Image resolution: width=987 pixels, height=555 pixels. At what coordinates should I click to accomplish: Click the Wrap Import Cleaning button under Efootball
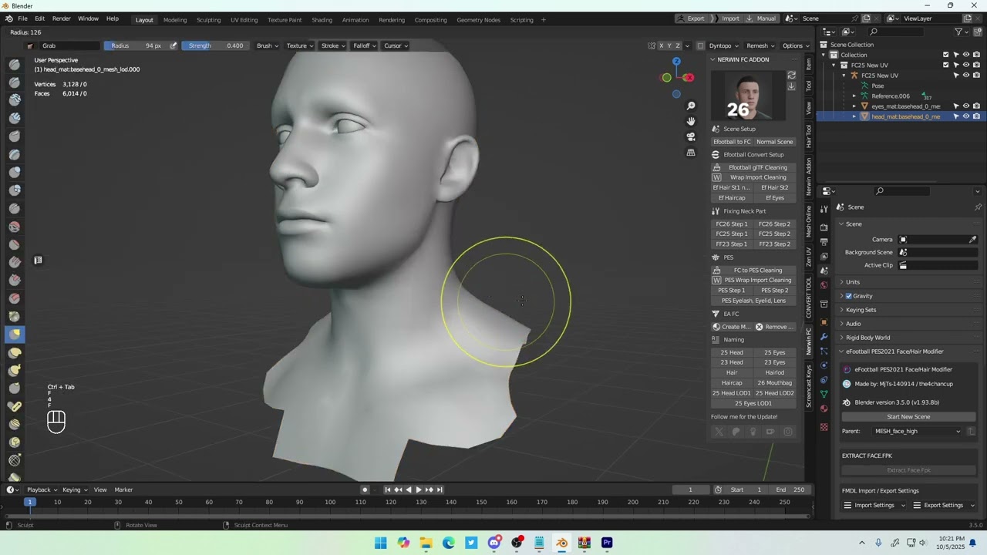click(758, 177)
